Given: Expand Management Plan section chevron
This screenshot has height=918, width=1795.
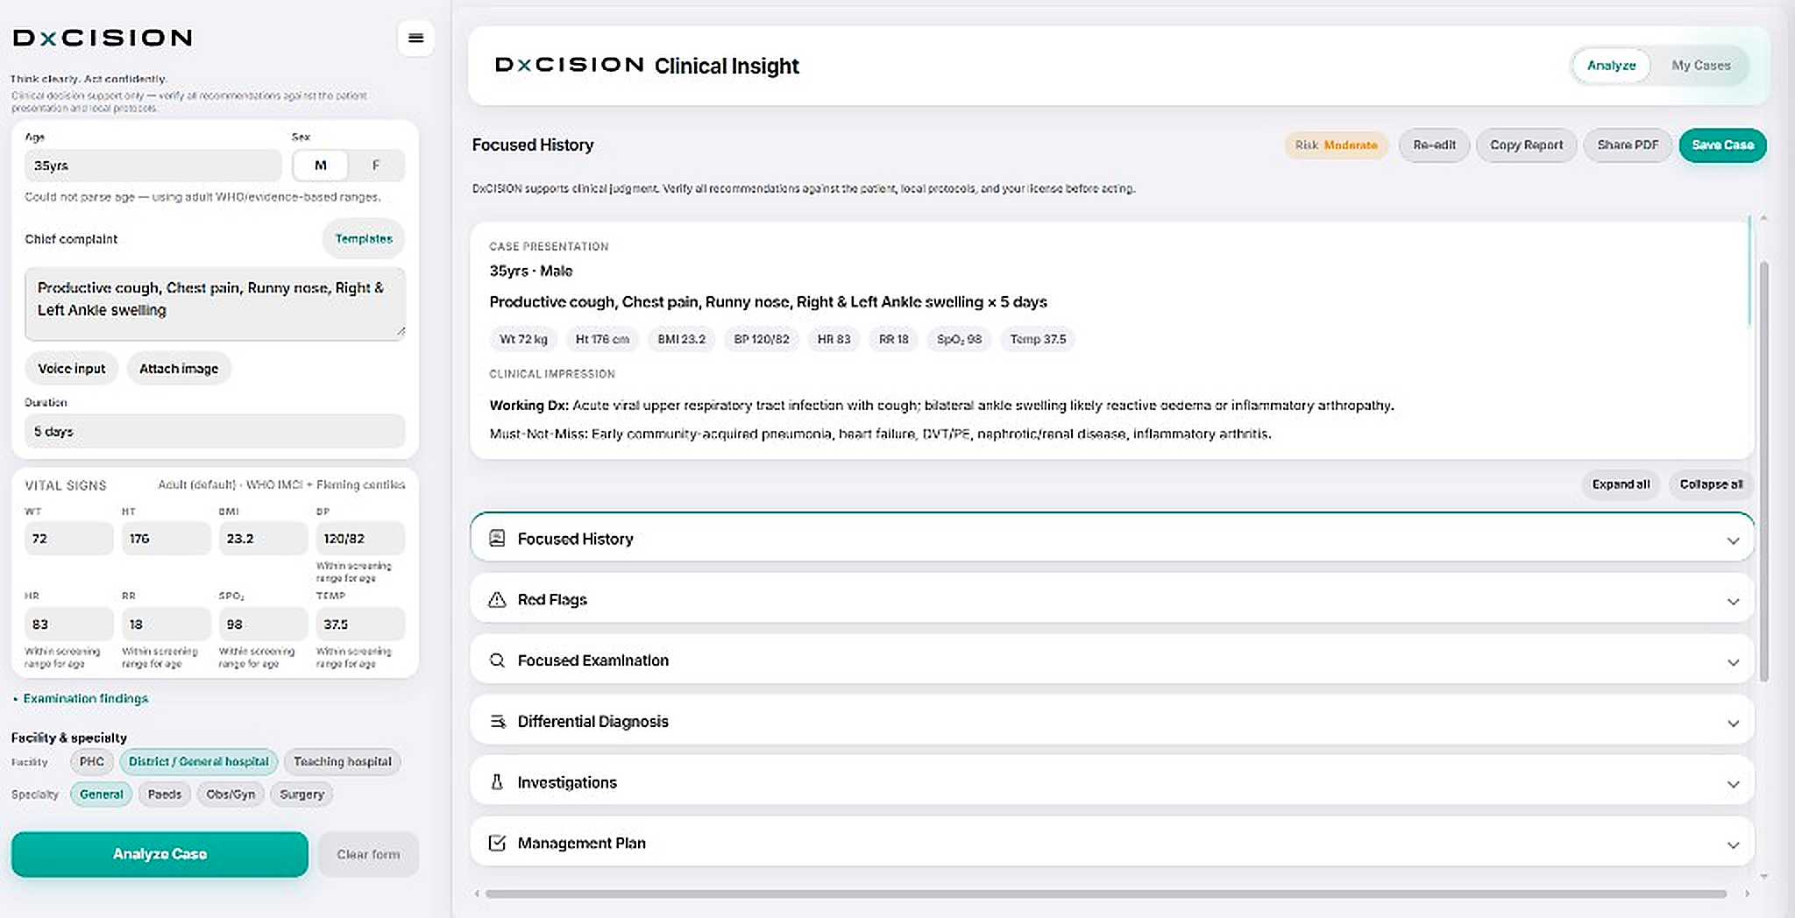Looking at the screenshot, I should point(1733,844).
